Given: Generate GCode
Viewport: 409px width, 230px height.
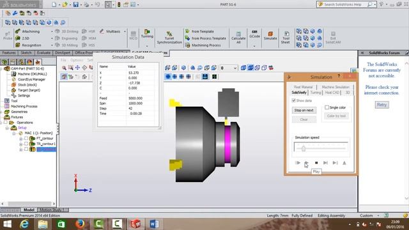Looking at the screenshot, I should tap(254, 34).
